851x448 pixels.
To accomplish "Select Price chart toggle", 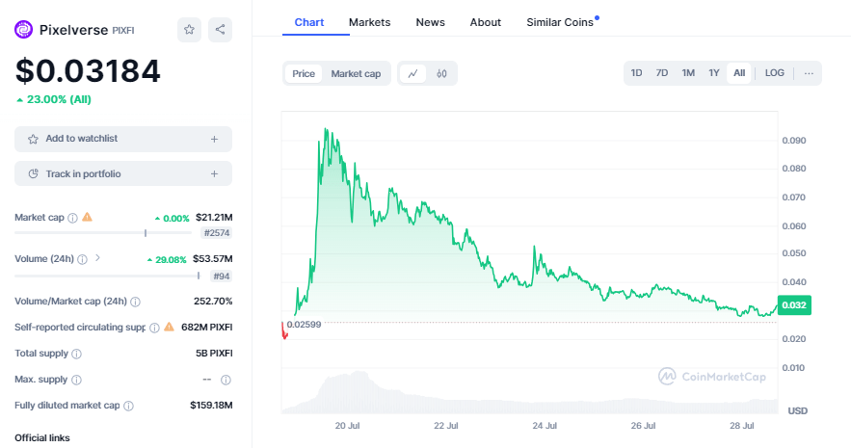I will (x=304, y=74).
